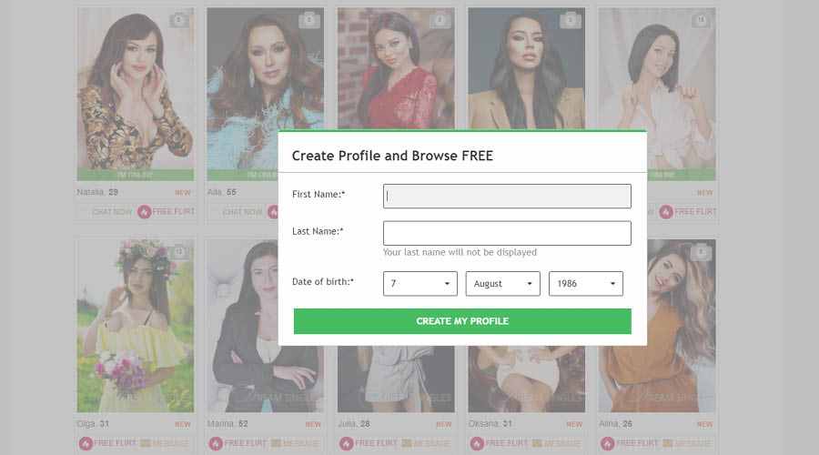The height and width of the screenshot is (455, 819).
Task: Open Olga's profile photo thumbnail
Action: (136, 326)
